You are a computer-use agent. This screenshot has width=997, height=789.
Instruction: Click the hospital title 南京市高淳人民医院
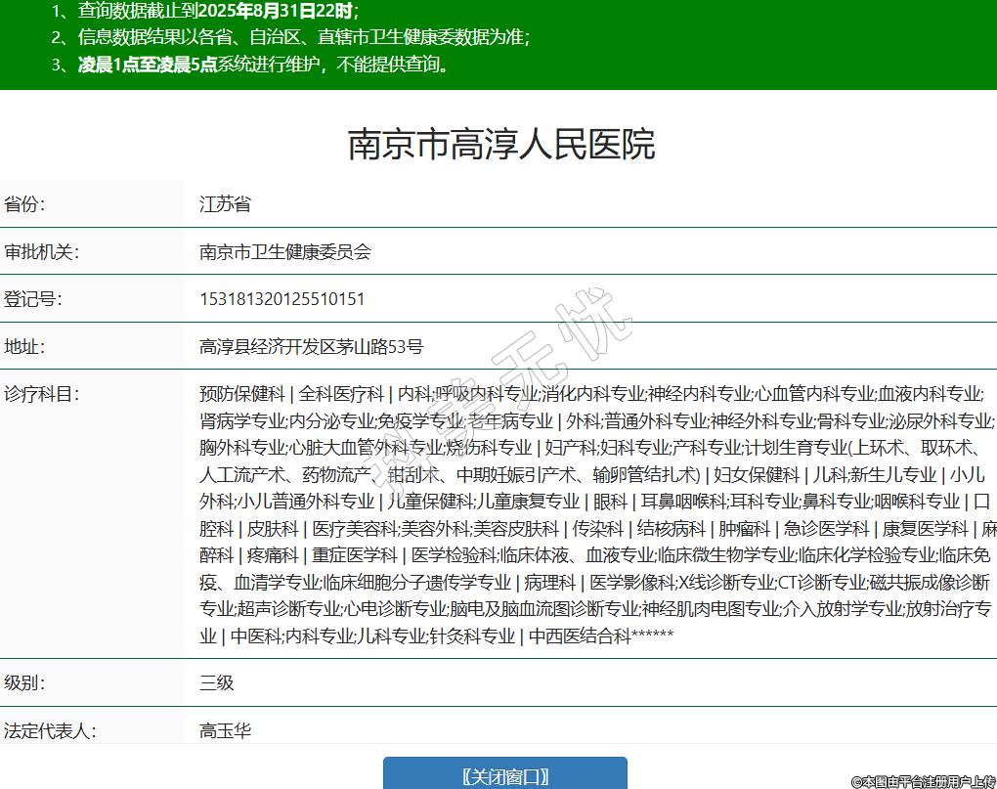501,145
